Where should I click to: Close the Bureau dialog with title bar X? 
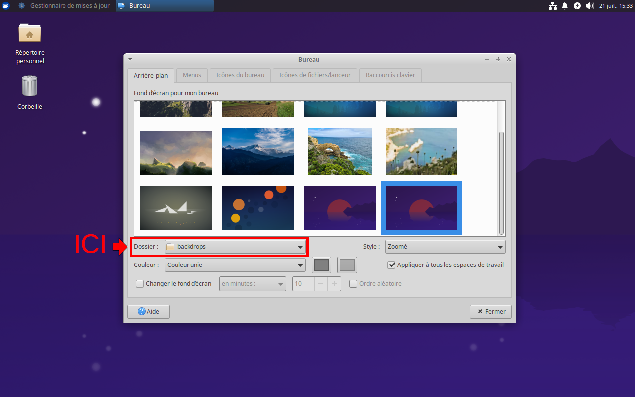[509, 59]
